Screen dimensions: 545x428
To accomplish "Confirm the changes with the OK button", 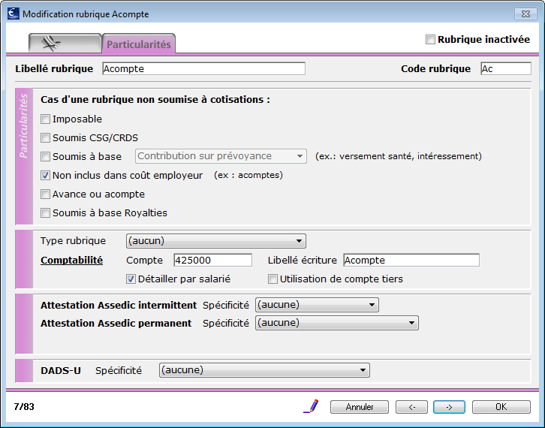I will [x=501, y=407].
